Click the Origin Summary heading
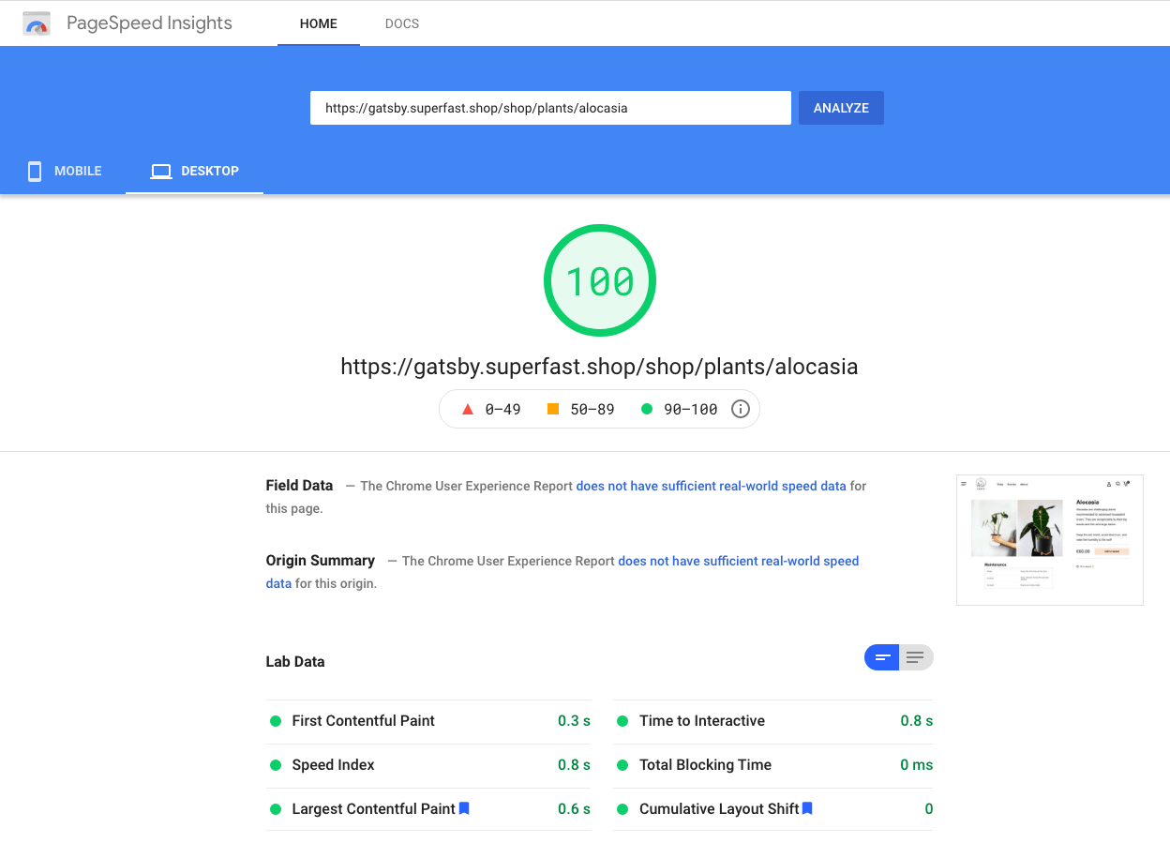 [x=321, y=561]
